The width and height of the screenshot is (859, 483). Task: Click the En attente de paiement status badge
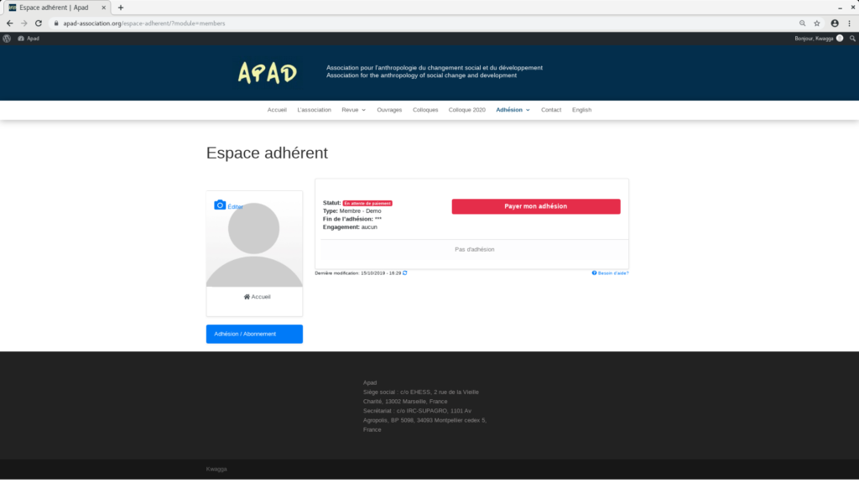click(x=367, y=203)
